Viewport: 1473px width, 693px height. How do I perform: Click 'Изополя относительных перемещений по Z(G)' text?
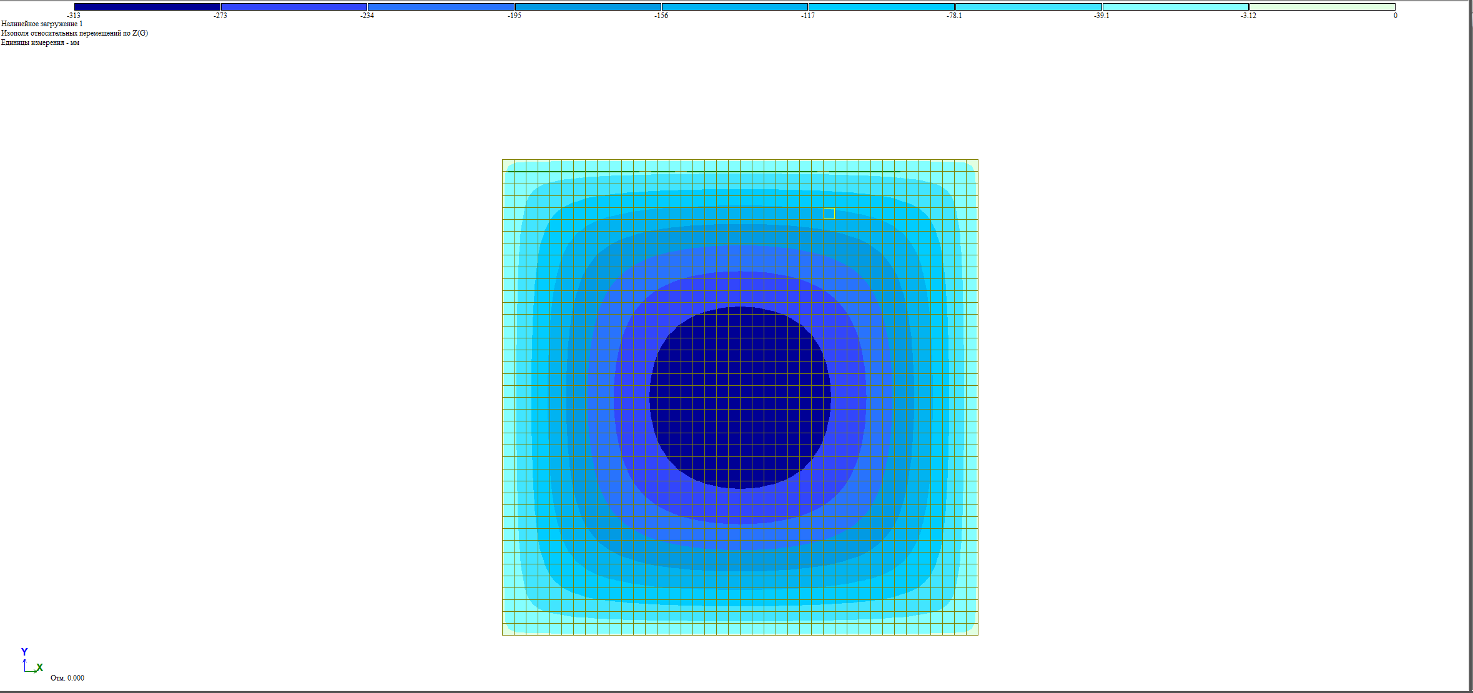point(74,33)
